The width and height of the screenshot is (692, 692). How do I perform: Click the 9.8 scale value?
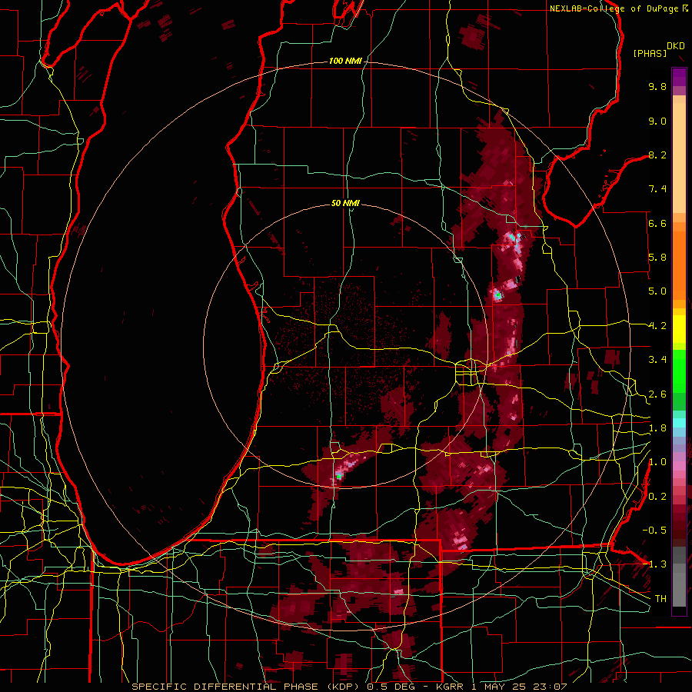(x=657, y=86)
